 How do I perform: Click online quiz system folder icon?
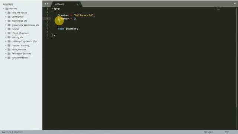click(x=9, y=41)
